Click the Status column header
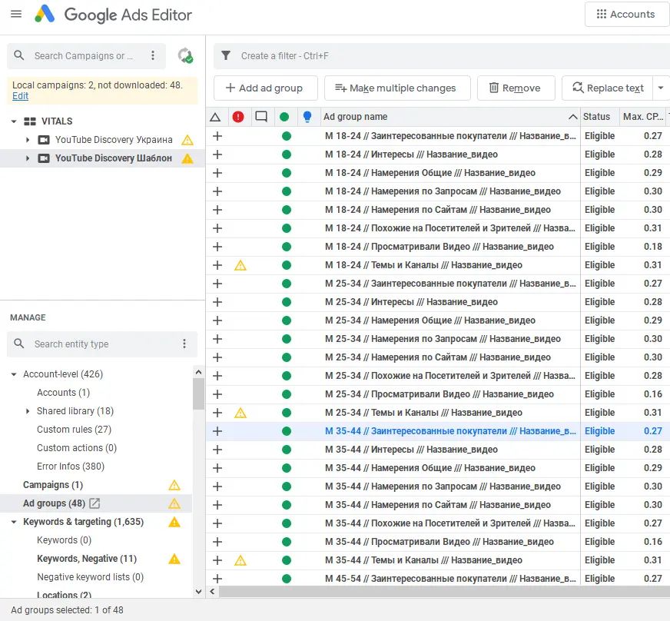670x621 pixels. (x=599, y=117)
